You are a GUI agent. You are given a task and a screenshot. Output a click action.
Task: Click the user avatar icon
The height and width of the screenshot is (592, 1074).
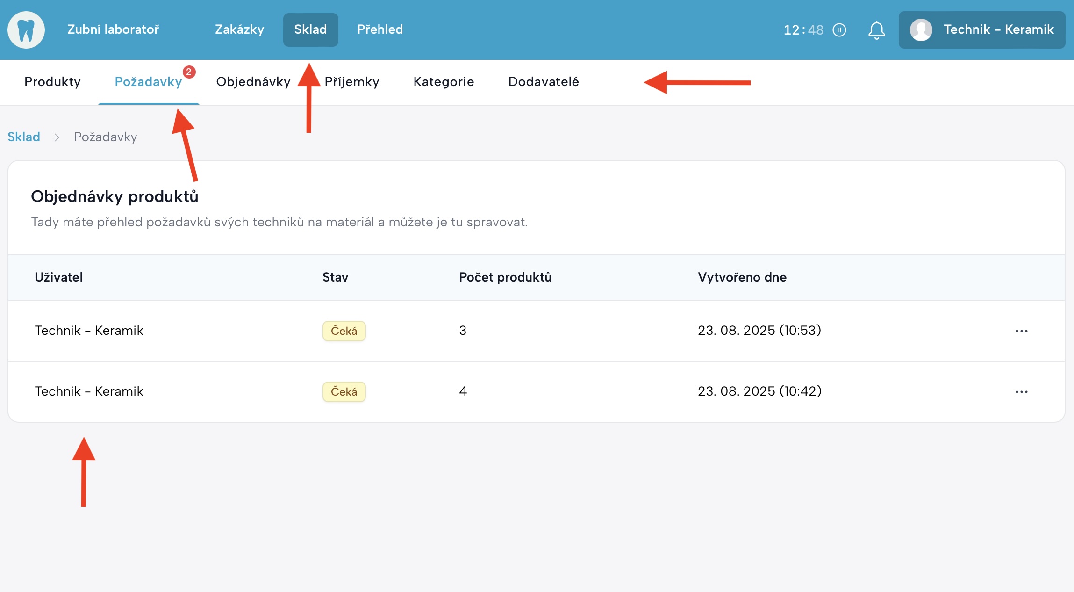click(x=921, y=30)
